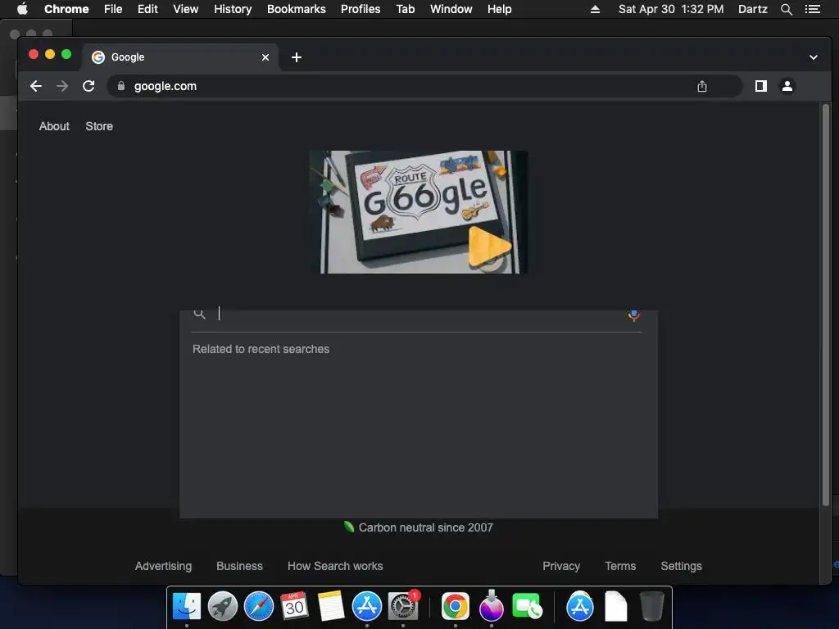Open the Privacy footer link

560,566
